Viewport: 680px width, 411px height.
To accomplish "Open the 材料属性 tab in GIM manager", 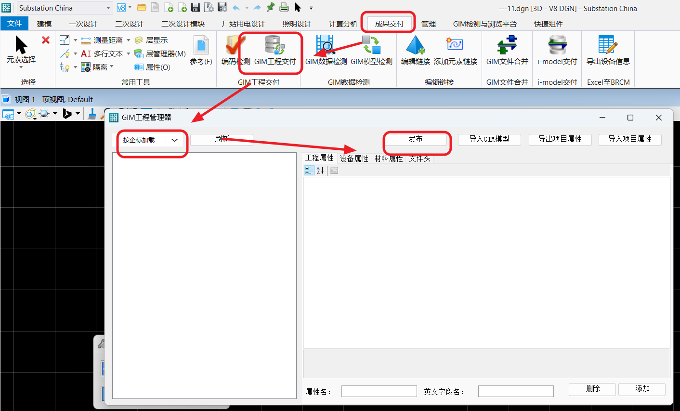I will [389, 159].
